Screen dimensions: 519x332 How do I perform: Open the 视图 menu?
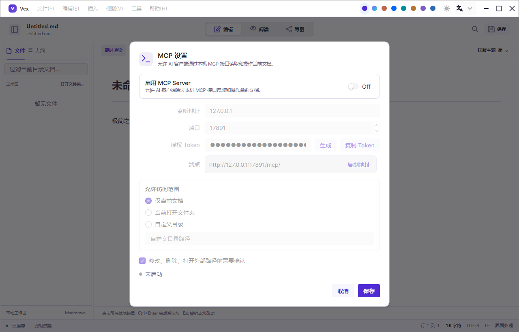point(114,9)
